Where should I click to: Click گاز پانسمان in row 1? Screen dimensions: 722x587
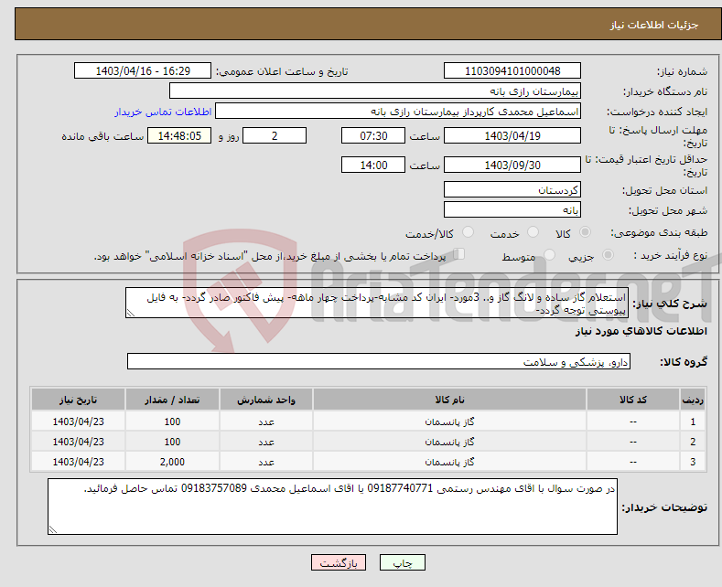pos(449,422)
